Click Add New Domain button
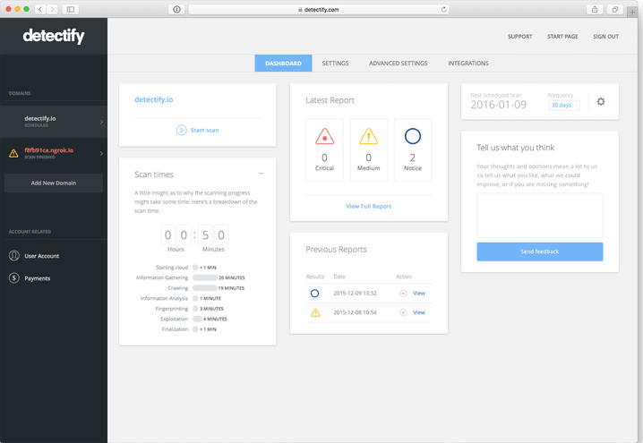Screen dimensions: 643x443 point(54,183)
